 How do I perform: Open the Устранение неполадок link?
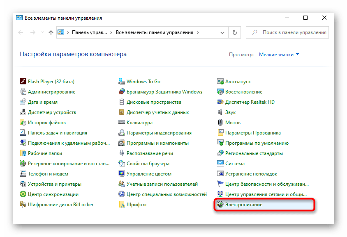pos(251,174)
